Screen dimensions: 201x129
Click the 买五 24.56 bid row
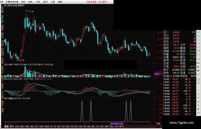click(179, 42)
